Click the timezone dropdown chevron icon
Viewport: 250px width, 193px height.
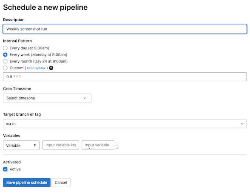[x=85, y=98]
